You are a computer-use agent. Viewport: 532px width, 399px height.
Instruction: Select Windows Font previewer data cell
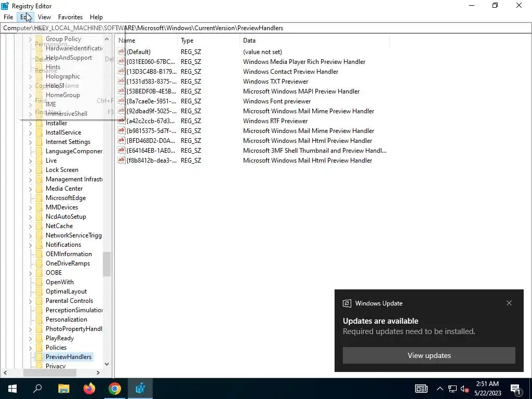(x=277, y=101)
